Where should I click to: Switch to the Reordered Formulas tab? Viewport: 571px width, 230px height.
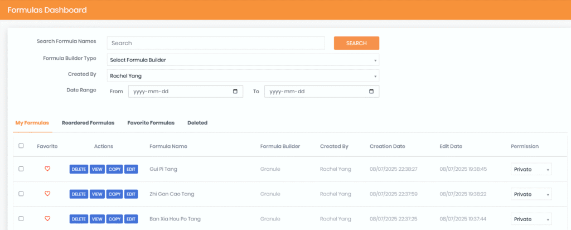[x=88, y=123]
